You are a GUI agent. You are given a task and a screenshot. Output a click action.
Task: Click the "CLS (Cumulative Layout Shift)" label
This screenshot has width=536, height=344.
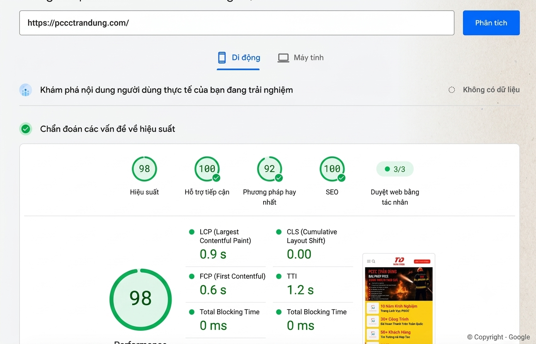312,236
